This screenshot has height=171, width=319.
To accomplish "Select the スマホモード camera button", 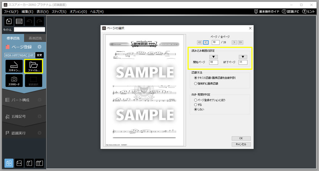I will (14, 81).
